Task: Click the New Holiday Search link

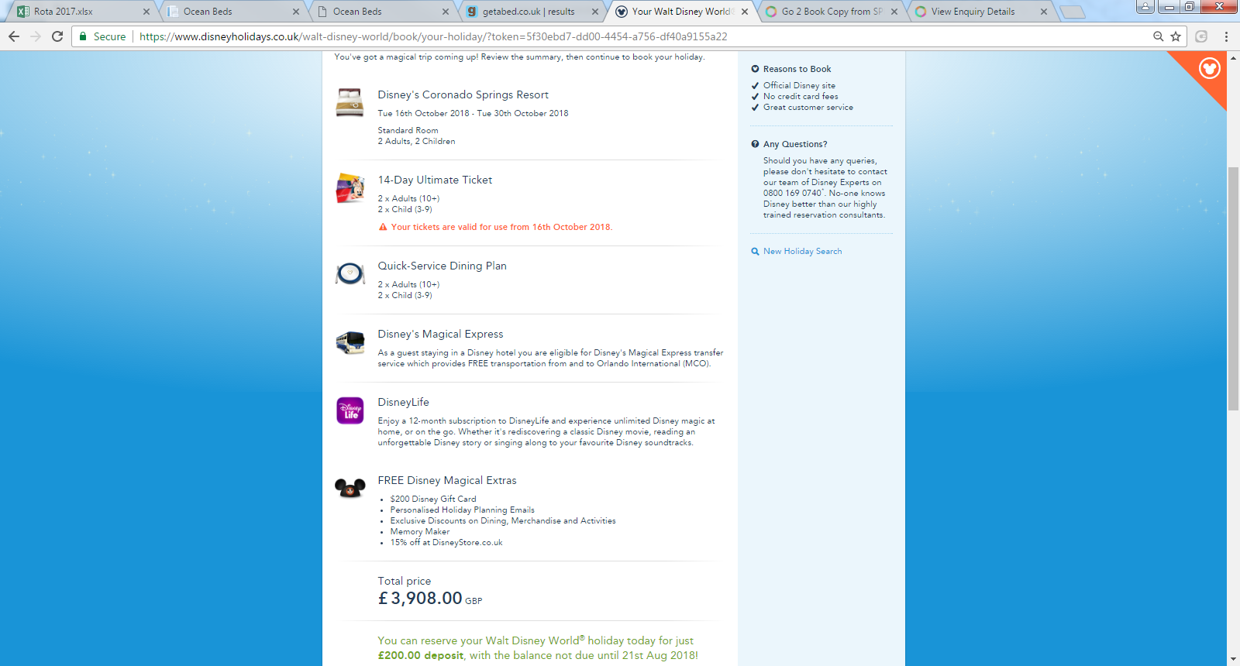Action: [802, 252]
